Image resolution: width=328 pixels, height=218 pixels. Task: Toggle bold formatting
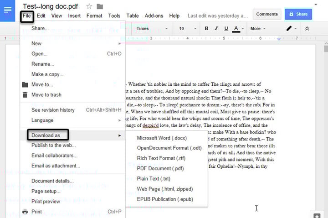click(x=206, y=28)
